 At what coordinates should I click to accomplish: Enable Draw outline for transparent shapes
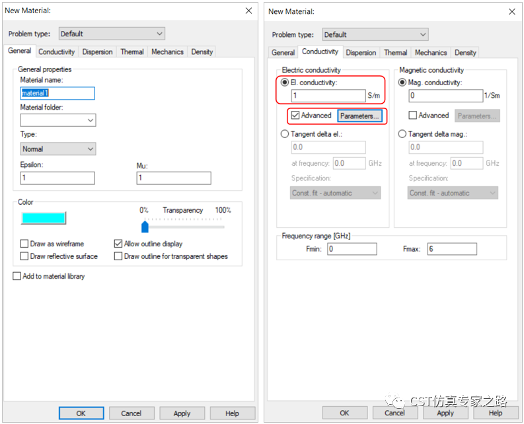coord(118,256)
